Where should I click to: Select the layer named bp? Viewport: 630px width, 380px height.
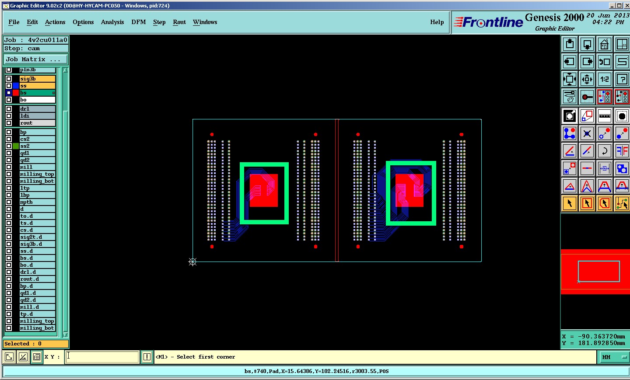38,132
